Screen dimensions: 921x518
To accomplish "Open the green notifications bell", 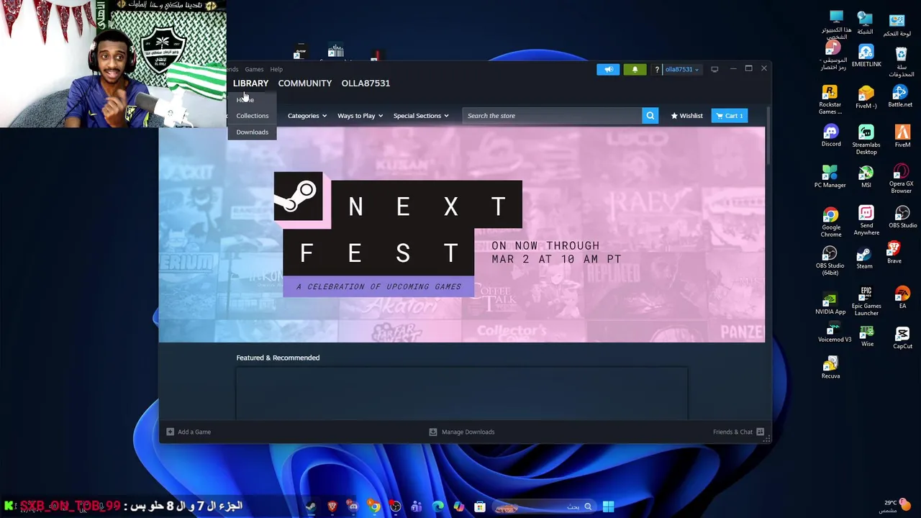I will pos(635,69).
